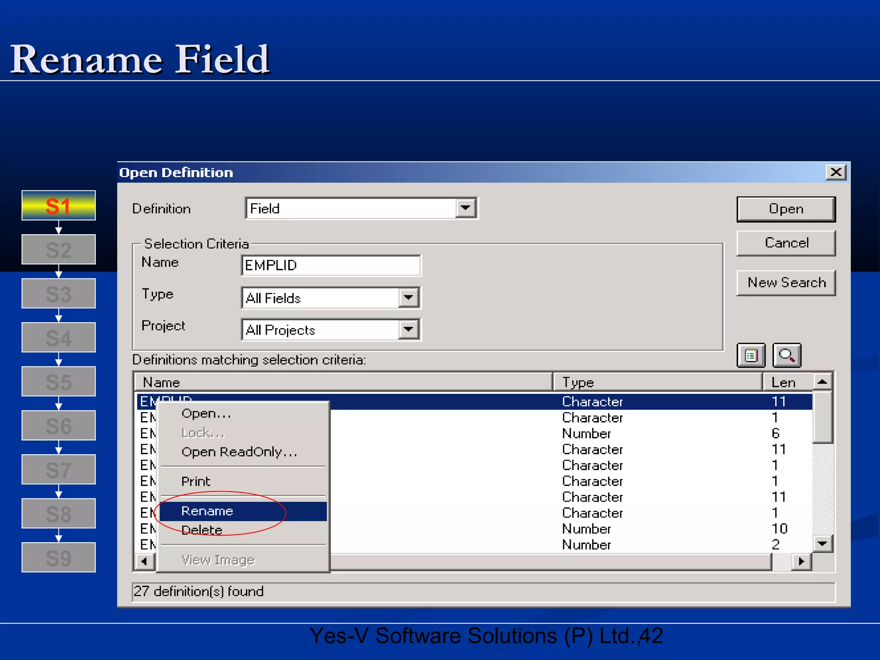Image resolution: width=880 pixels, height=660 pixels.
Task: Select the Number row with length 10
Action: pyautogui.click(x=474, y=529)
